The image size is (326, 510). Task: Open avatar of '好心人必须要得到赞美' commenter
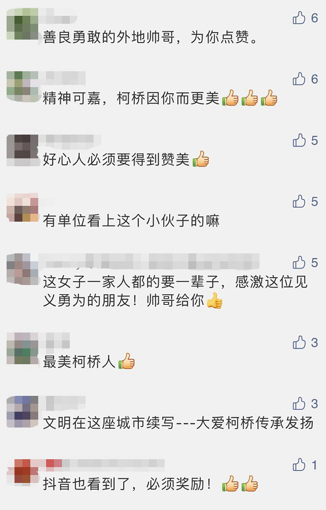pyautogui.click(x=22, y=150)
